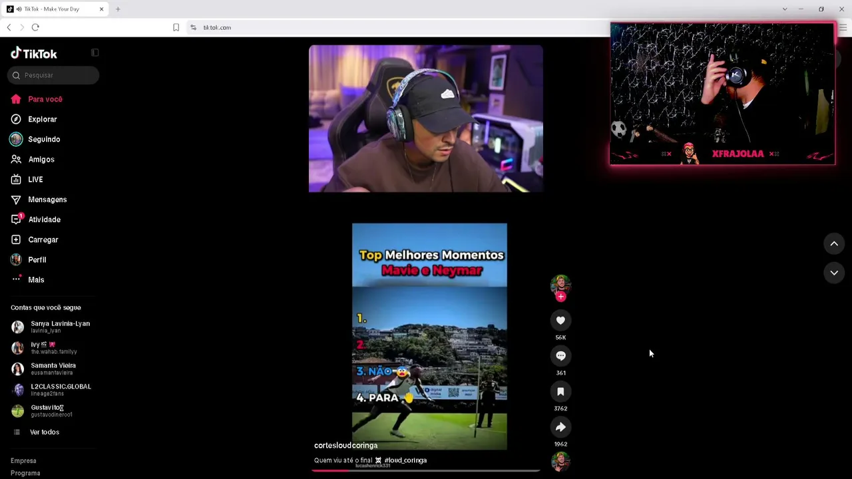Image resolution: width=852 pixels, height=479 pixels.
Task: Focus the Pesquisar search field
Action: (x=54, y=75)
